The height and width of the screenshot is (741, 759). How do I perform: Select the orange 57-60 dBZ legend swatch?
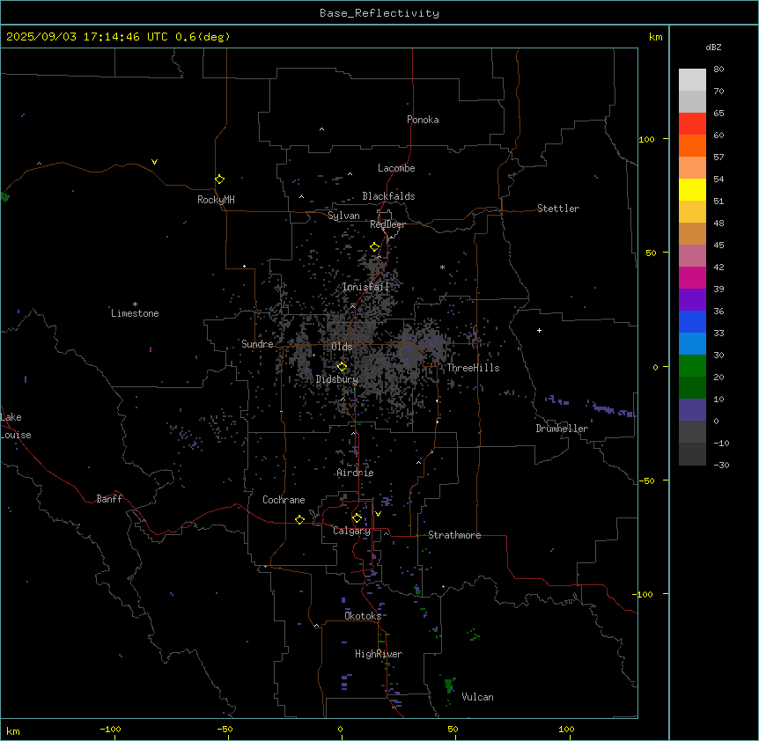point(692,145)
